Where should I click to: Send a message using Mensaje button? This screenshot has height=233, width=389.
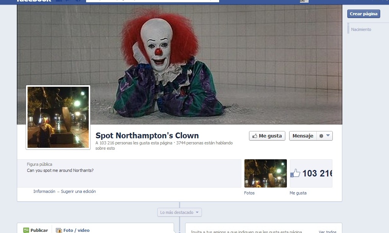(x=303, y=136)
